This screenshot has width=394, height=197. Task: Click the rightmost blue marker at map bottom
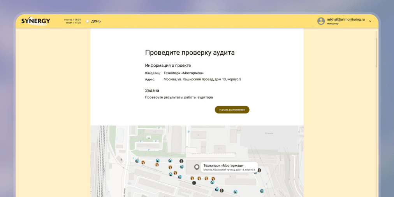pos(262,191)
